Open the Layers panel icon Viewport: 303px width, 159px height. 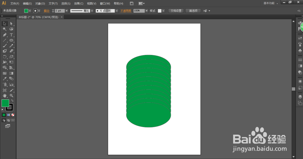coord(300,97)
